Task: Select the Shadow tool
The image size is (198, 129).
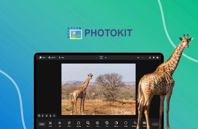Action: pyautogui.click(x=116, y=123)
